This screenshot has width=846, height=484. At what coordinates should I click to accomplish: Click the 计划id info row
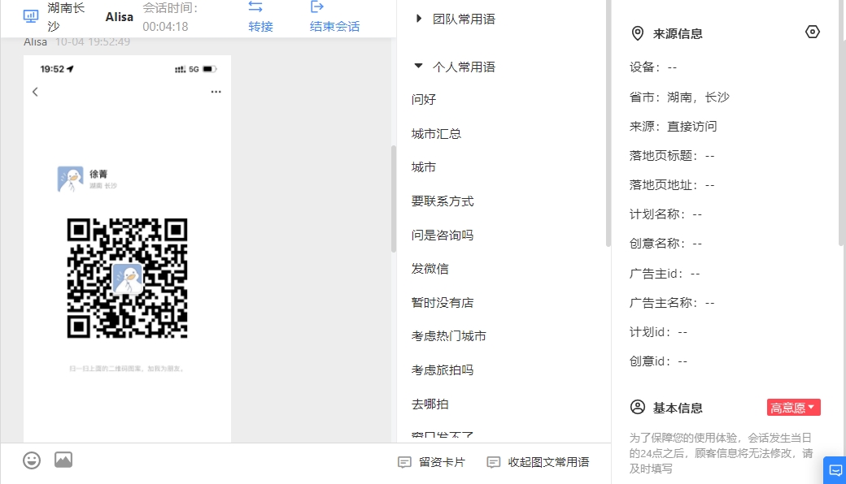(x=658, y=331)
